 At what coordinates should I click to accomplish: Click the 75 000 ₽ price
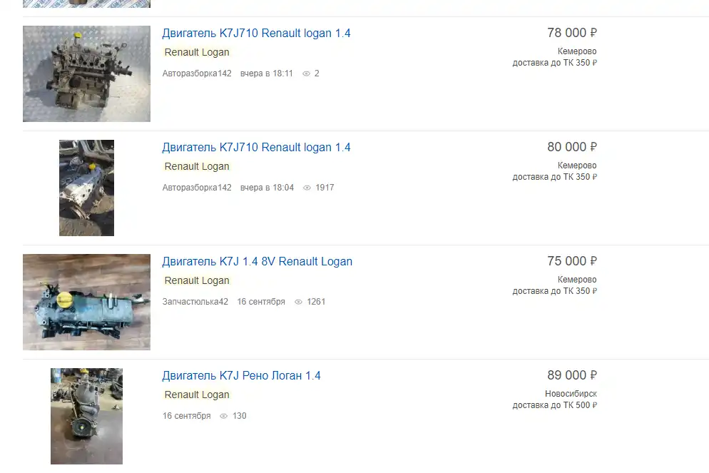[572, 261]
